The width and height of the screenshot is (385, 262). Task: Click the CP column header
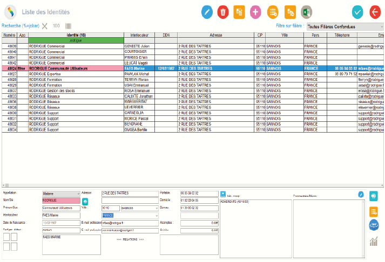[260, 35]
